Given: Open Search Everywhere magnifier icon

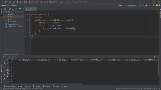Looking at the screenshot, I should tap(154, 5).
